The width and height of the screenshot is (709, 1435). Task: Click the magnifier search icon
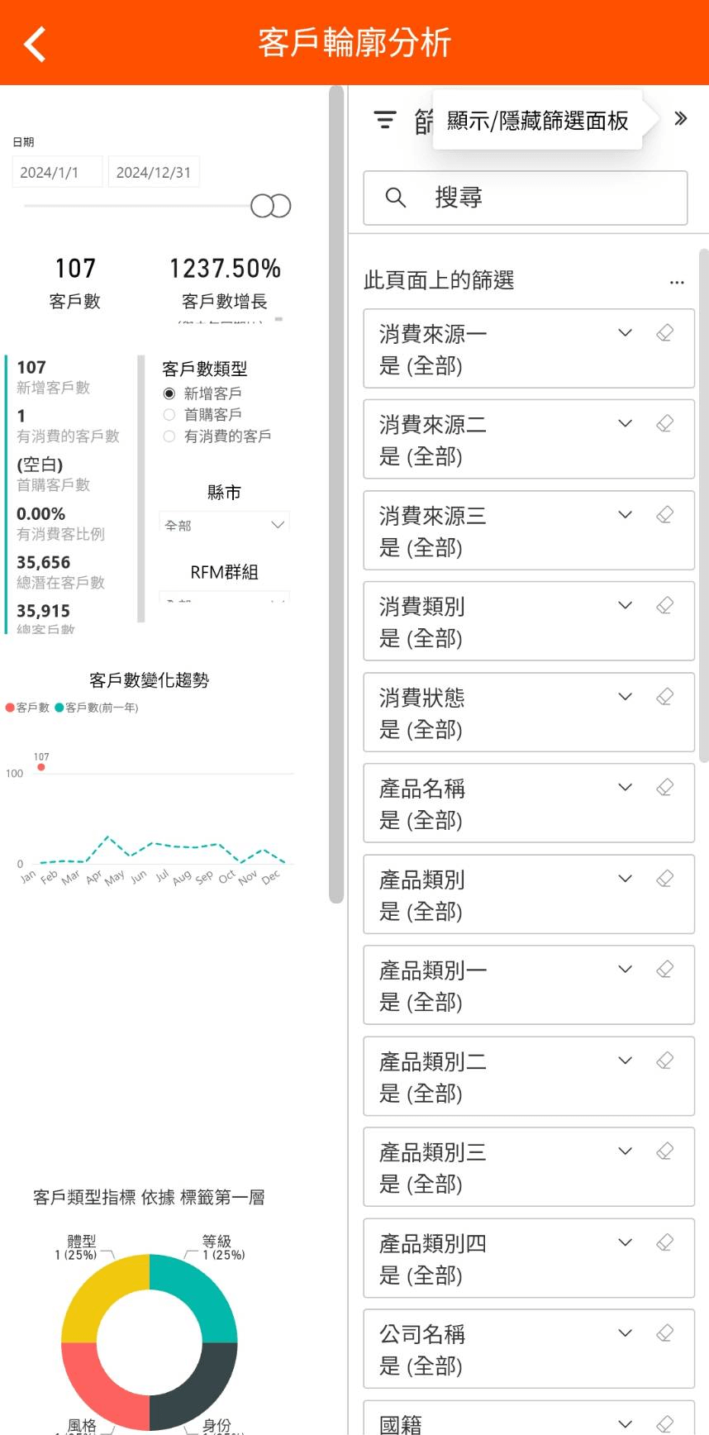396,198
